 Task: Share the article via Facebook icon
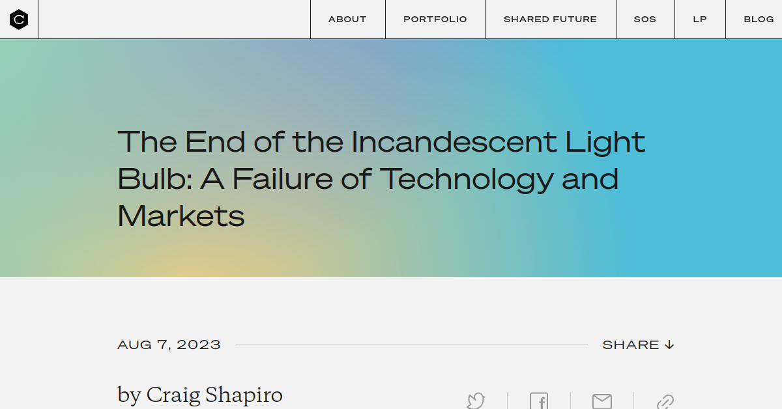tap(539, 401)
